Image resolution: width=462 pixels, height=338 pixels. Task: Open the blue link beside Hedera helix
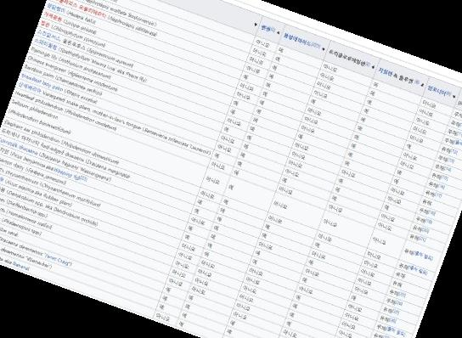[x=56, y=8]
